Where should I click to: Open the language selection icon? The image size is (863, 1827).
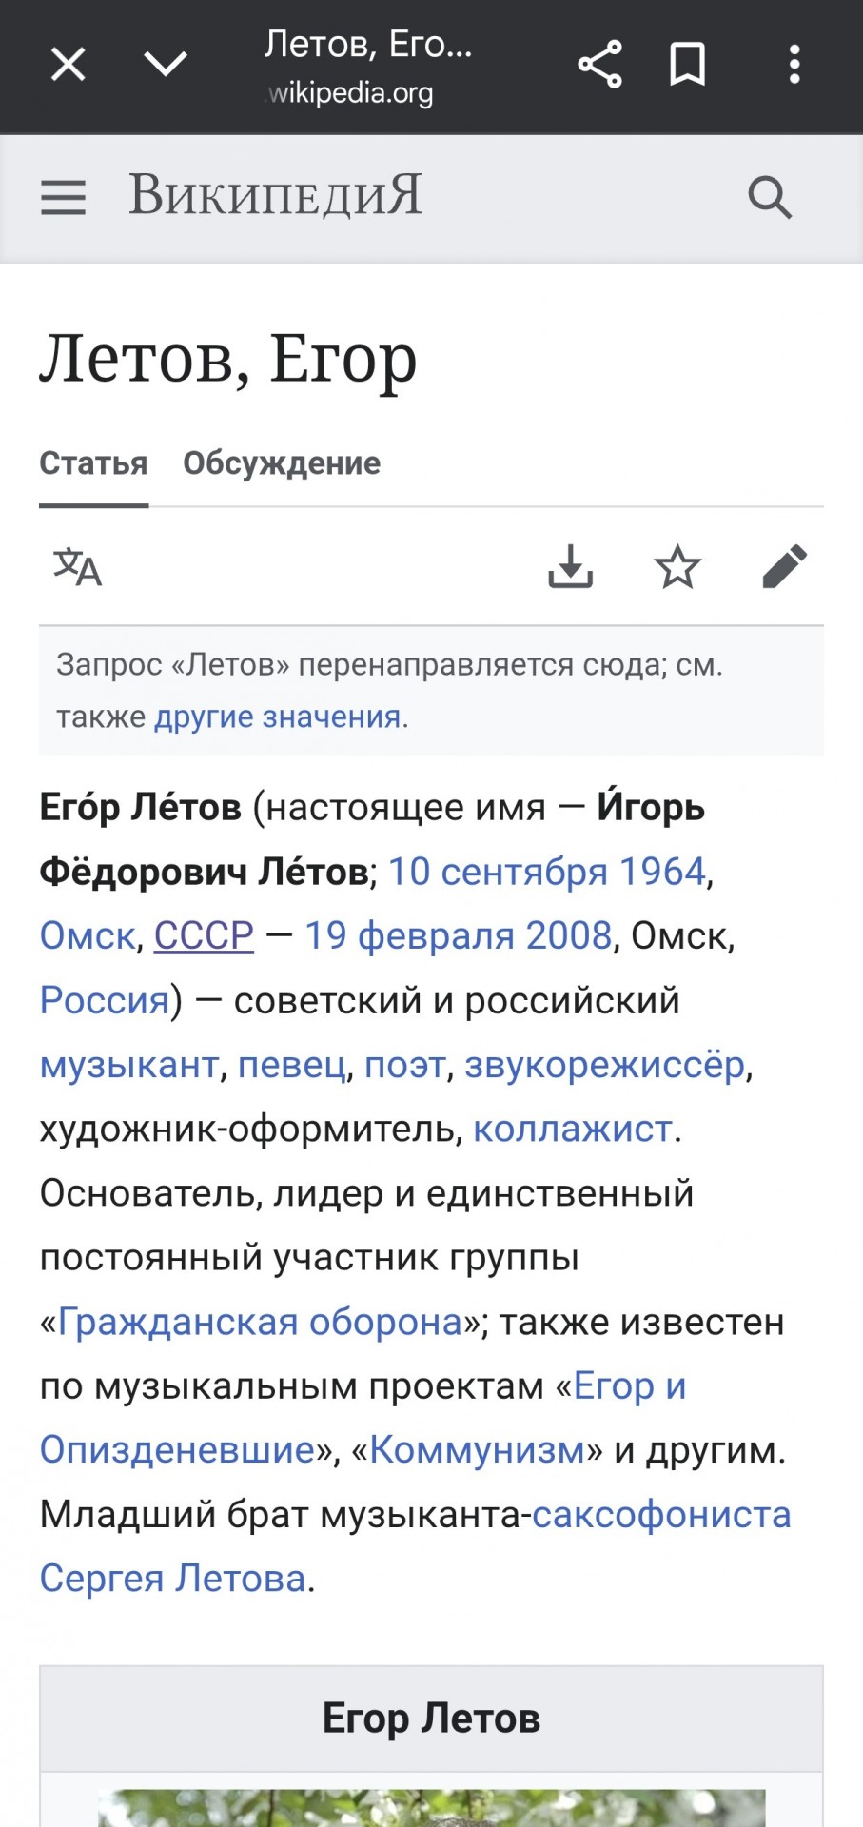coord(77,567)
